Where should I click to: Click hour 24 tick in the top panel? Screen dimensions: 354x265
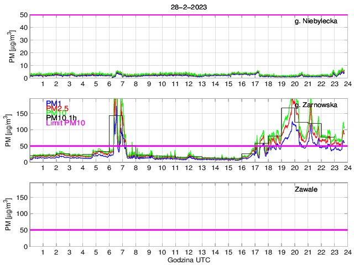347,83
